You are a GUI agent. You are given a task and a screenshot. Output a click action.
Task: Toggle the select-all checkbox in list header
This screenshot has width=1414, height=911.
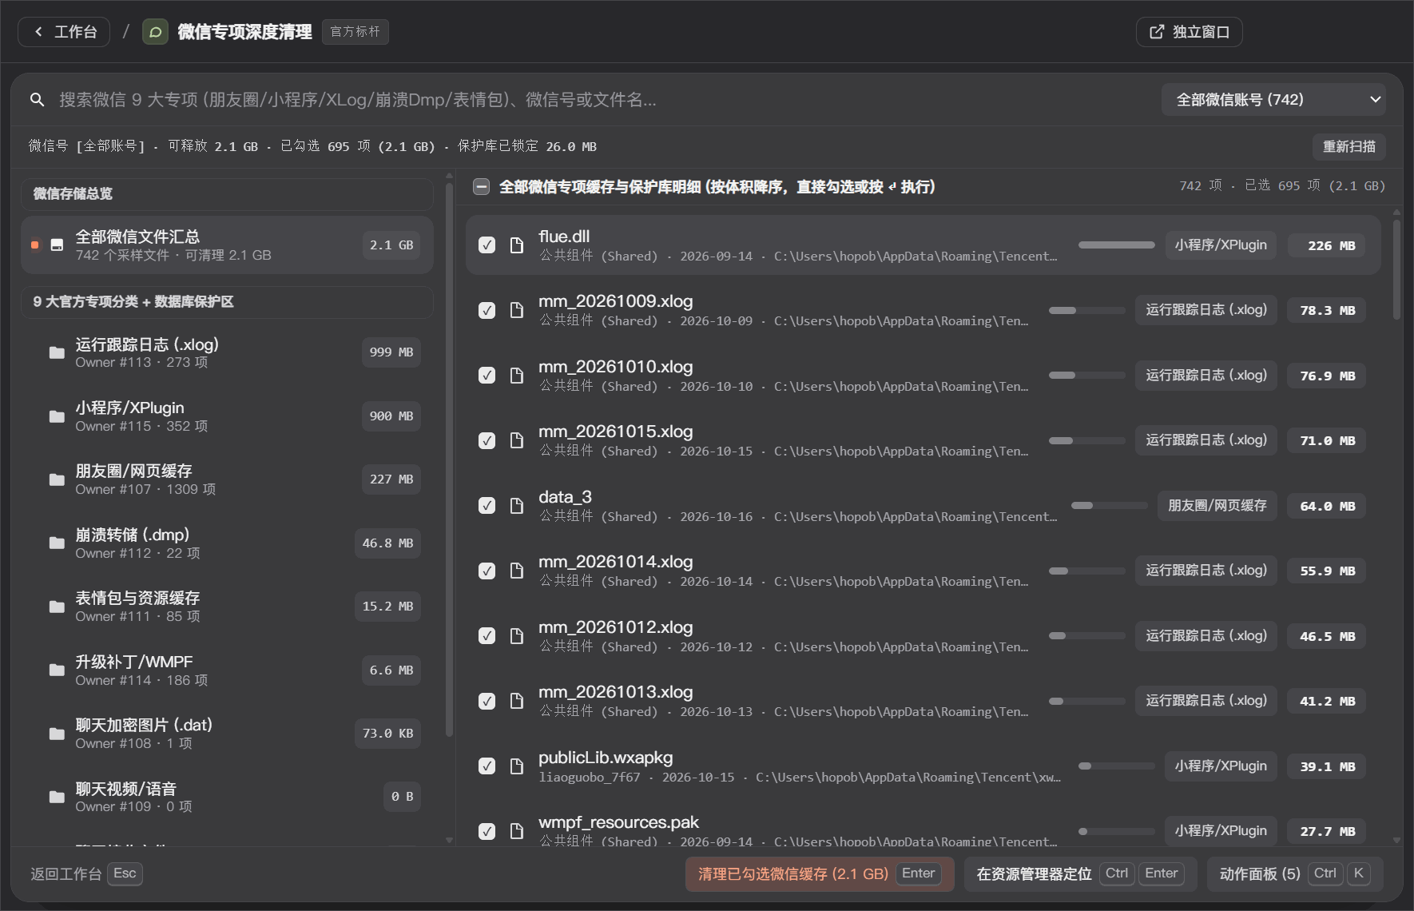(481, 187)
